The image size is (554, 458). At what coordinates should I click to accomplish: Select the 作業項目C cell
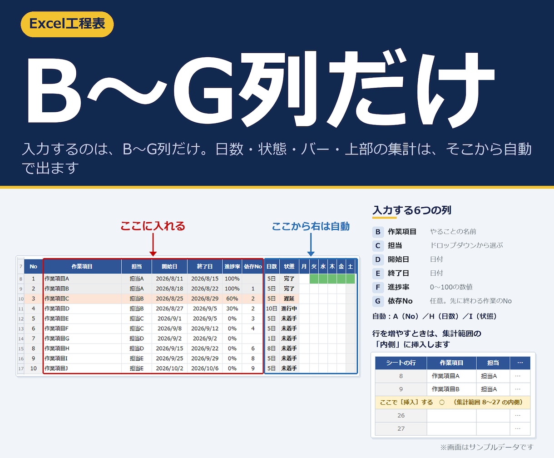tap(83, 299)
